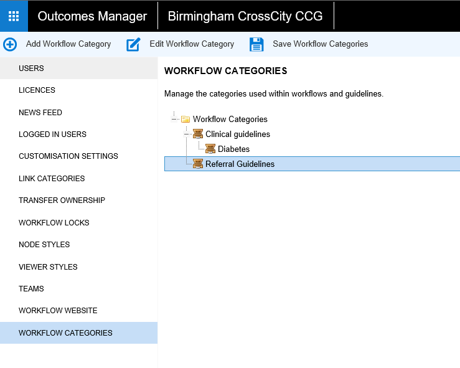Image resolution: width=460 pixels, height=368 pixels.
Task: Open the app launcher grid icon
Action: click(14, 16)
